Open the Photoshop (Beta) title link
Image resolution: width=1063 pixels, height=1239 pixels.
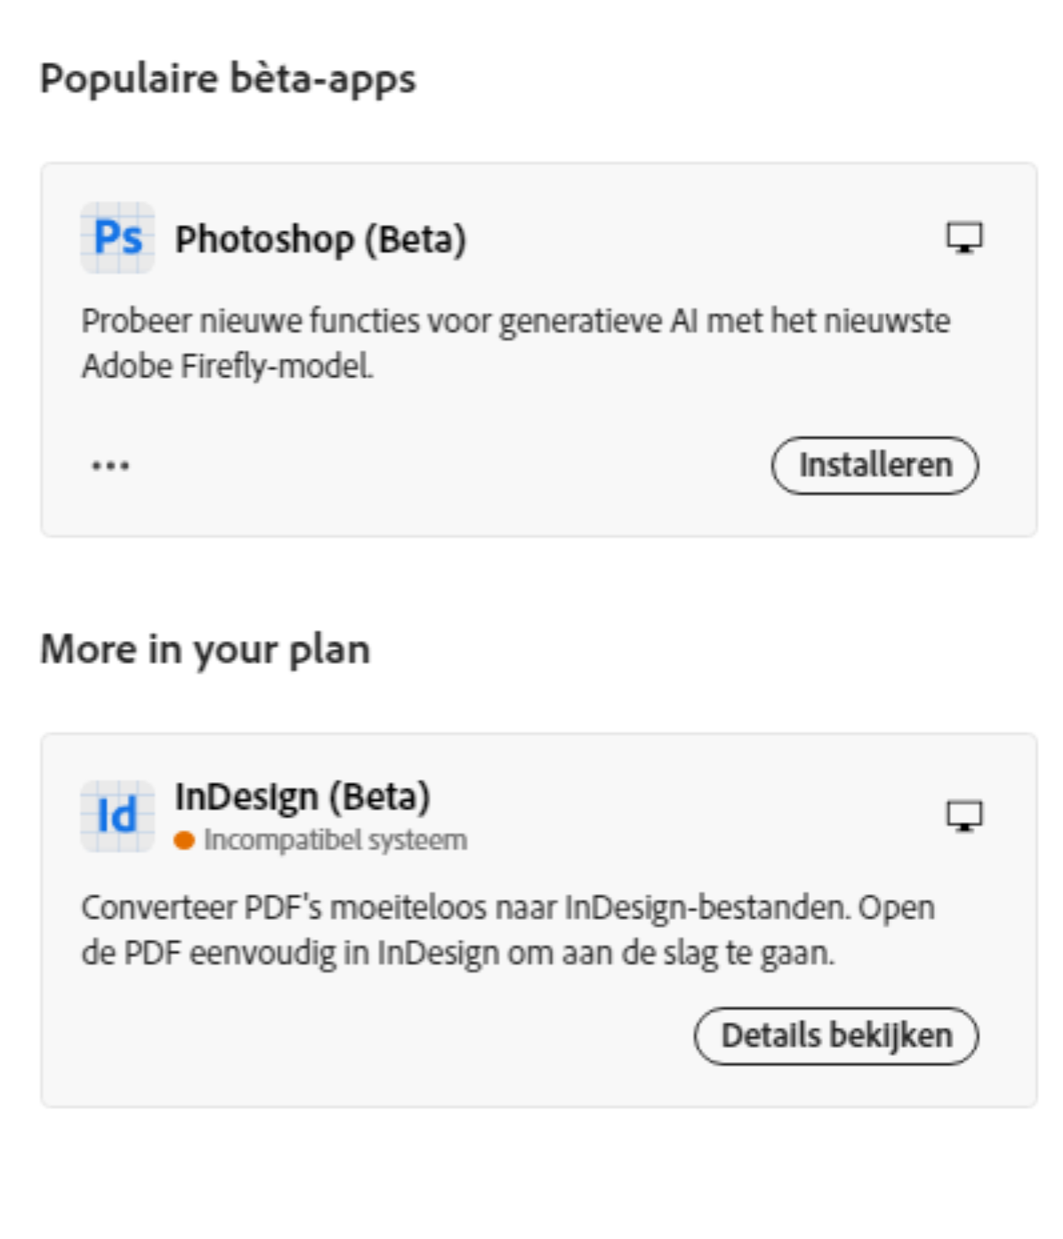(x=320, y=236)
